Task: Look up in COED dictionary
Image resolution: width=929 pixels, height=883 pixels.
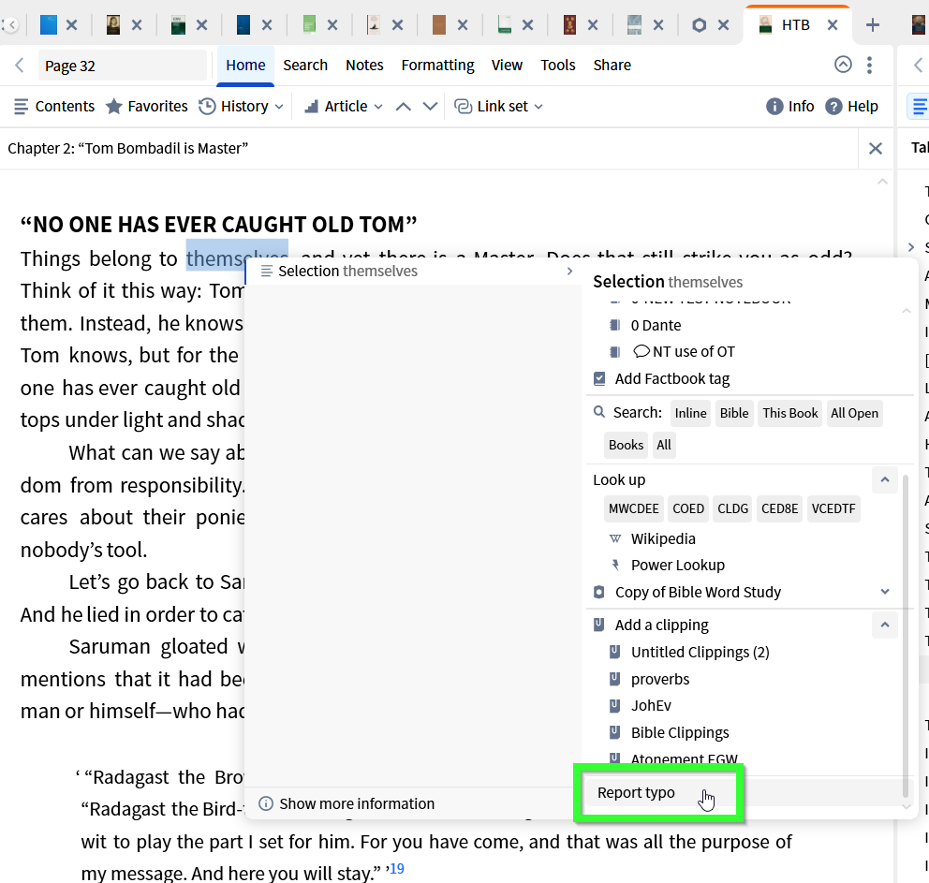Action: pyautogui.click(x=688, y=508)
